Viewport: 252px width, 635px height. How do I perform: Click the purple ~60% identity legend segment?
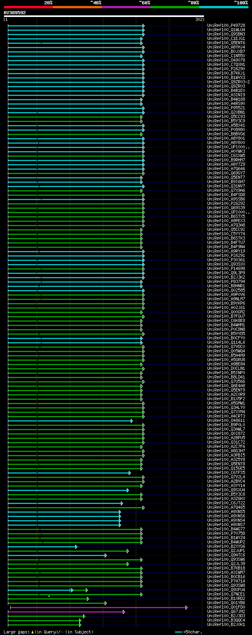click(126, 7)
